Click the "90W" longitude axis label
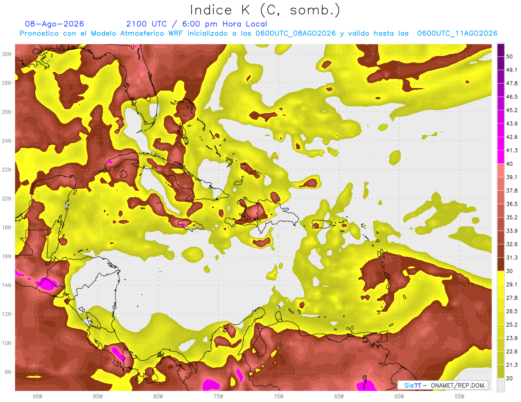The height and width of the screenshot is (402, 521). 37,397
